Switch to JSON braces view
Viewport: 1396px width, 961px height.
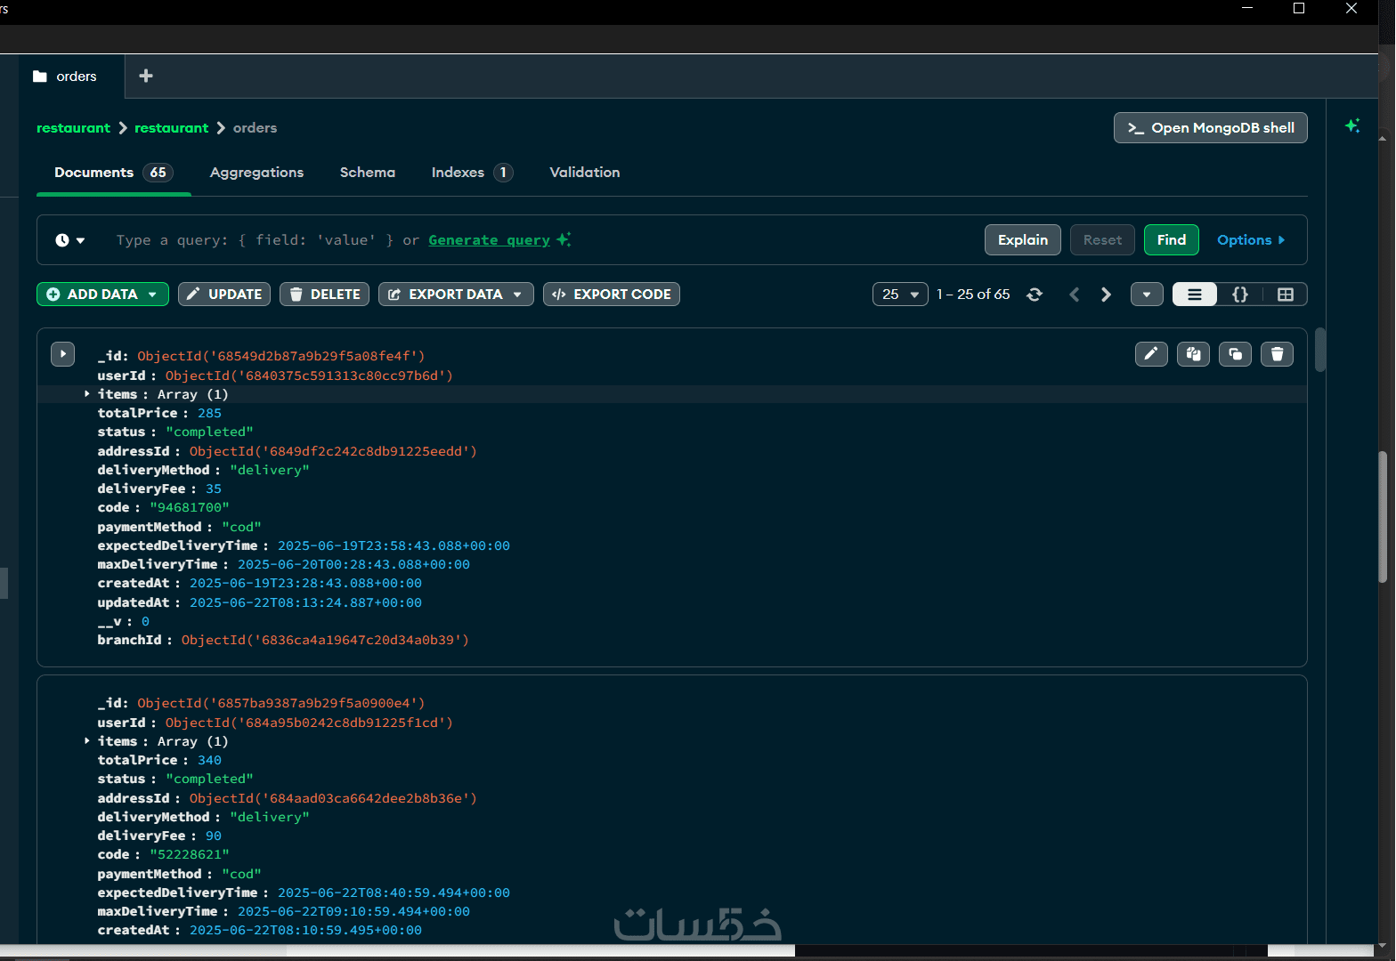coord(1240,295)
